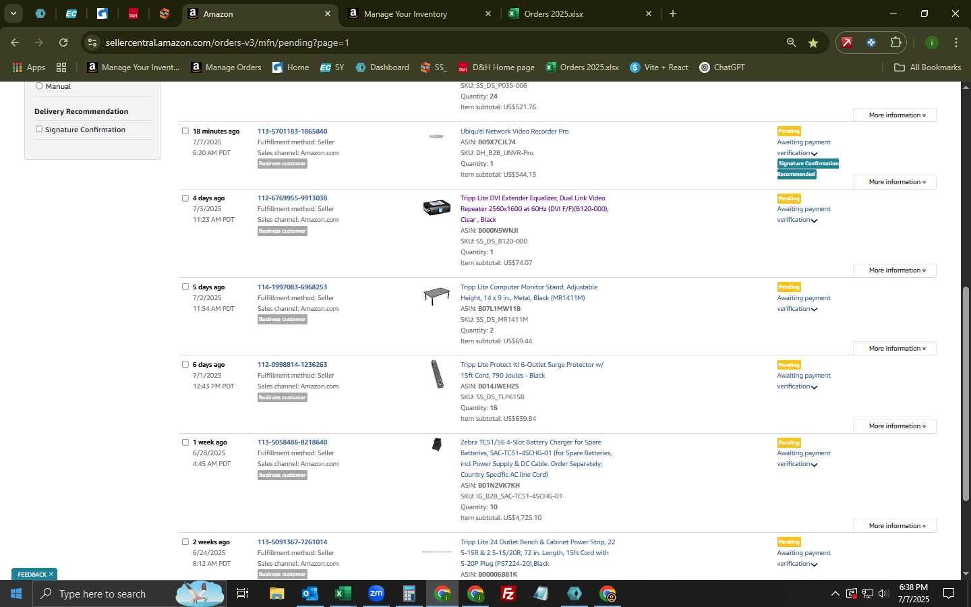Image resolution: width=971 pixels, height=607 pixels.
Task: Reload the Seller Central page
Action: pyautogui.click(x=63, y=42)
